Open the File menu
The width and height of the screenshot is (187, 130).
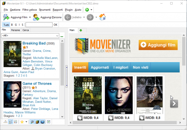pos(6,10)
